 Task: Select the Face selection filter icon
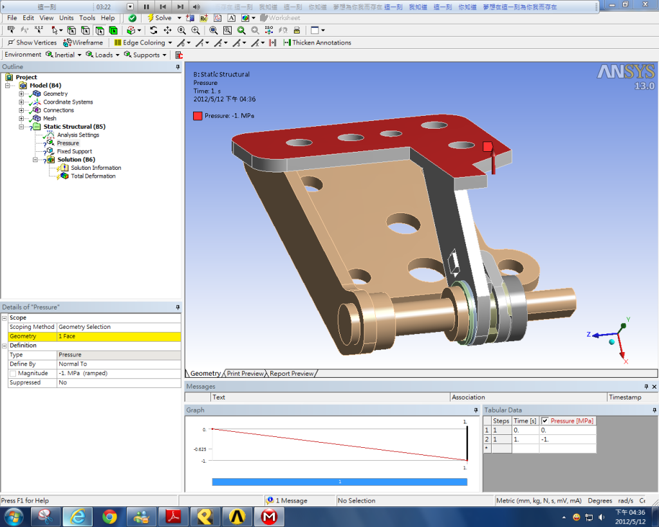[100, 30]
